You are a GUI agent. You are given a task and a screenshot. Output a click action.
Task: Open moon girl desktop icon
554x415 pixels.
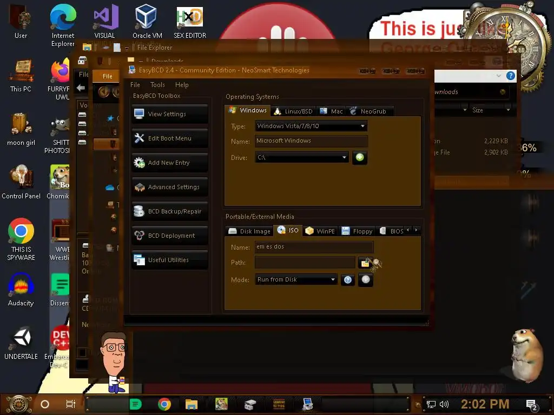(x=21, y=129)
